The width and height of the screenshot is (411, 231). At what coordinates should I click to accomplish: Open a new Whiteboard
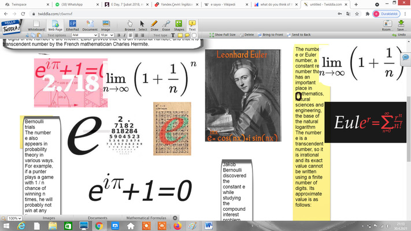[36, 25]
